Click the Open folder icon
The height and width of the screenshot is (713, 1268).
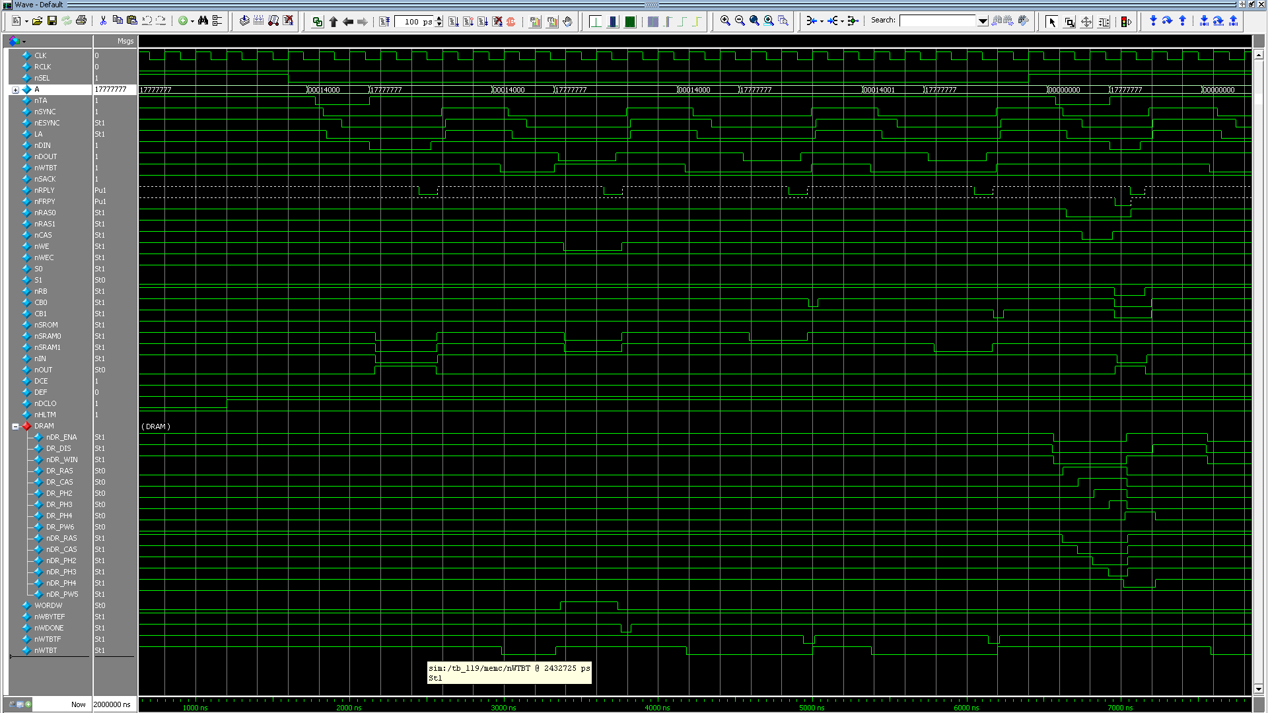tap(38, 21)
